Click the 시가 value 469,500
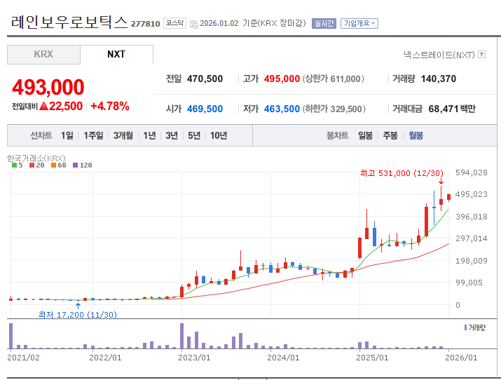The width and height of the screenshot is (501, 380). pos(205,109)
